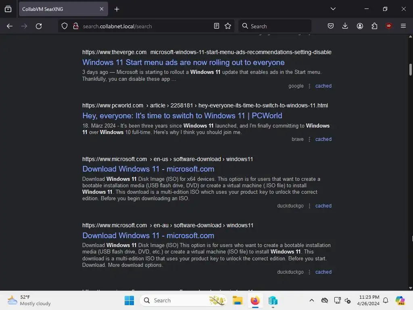Click the pcworld.com article URL line
Viewport: 413px width, 310px height.
(x=205, y=105)
